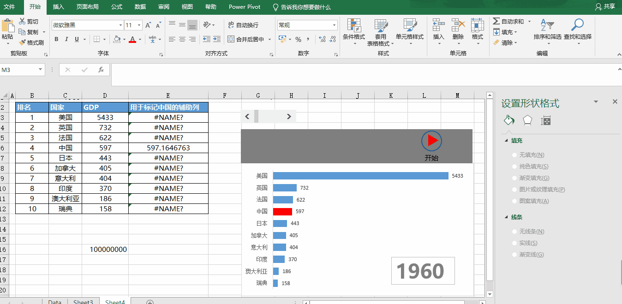
Task: Open Cell Styles gallery
Action: (x=410, y=32)
